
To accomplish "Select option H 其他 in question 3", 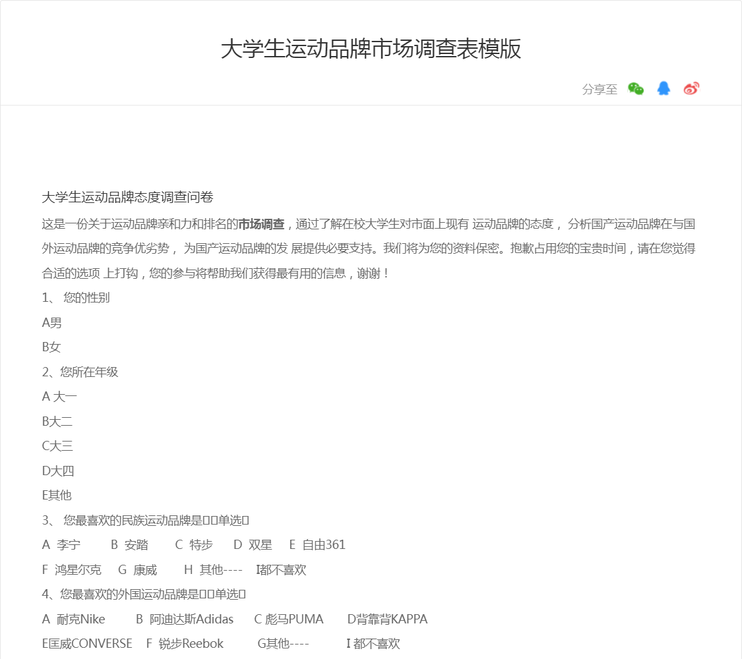I will [213, 569].
